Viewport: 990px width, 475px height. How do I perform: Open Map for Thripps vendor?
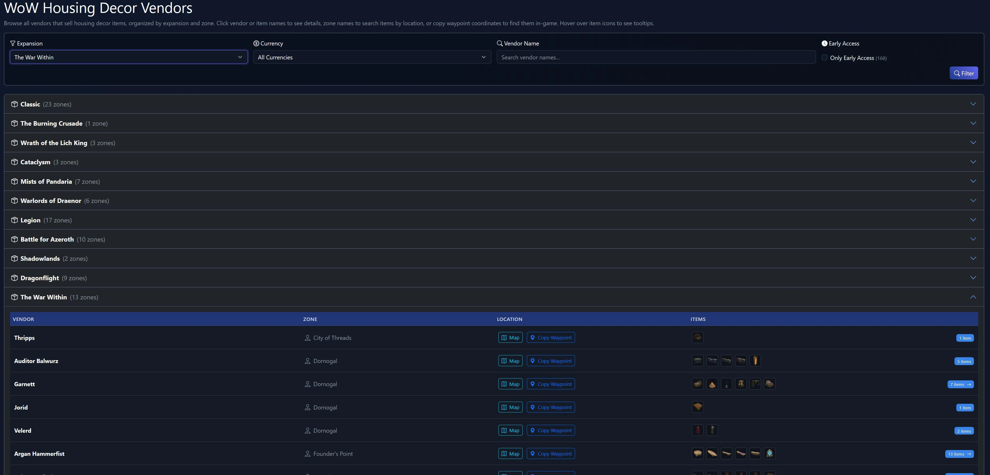tap(510, 337)
